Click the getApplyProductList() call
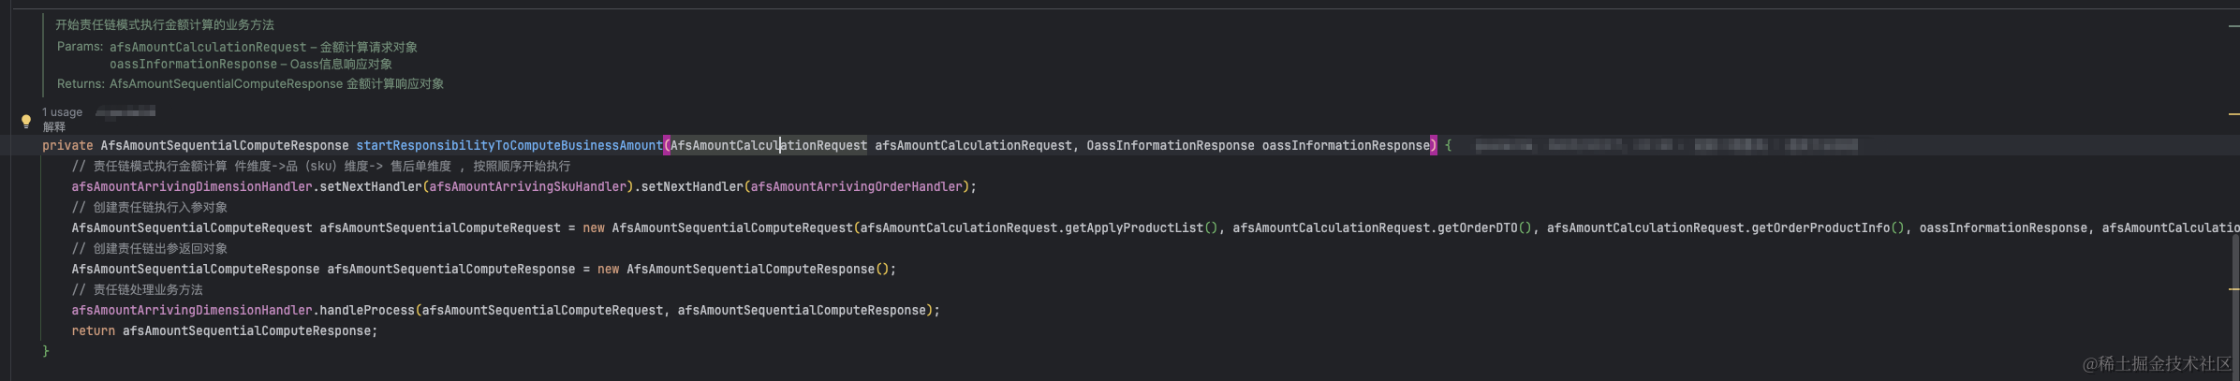This screenshot has height=381, width=2240. [x=1142, y=228]
